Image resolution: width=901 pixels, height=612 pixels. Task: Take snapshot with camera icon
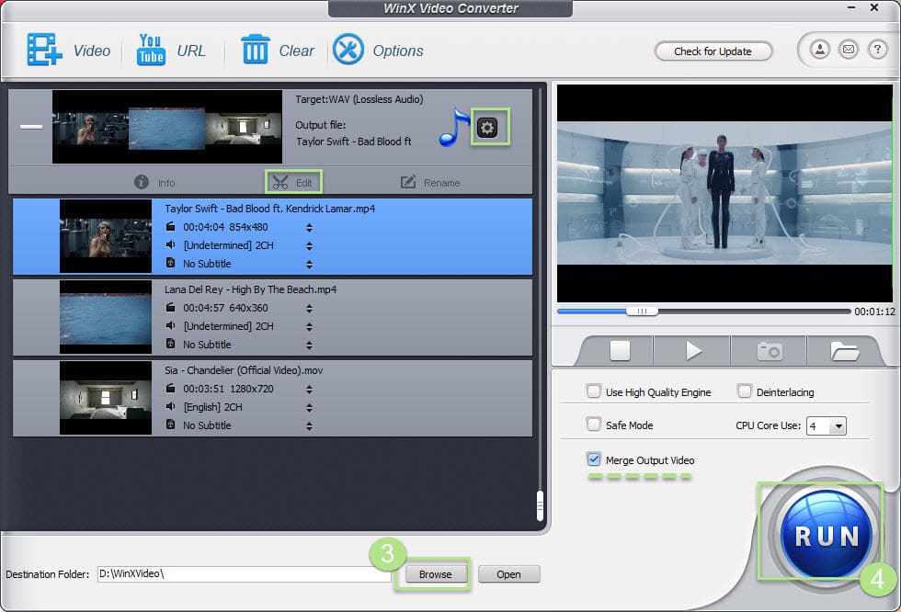coord(770,350)
